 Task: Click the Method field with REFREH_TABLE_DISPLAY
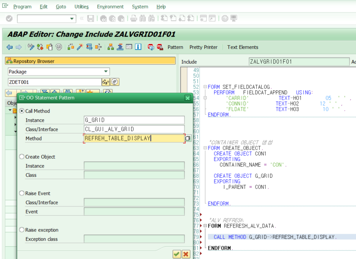coord(134,138)
